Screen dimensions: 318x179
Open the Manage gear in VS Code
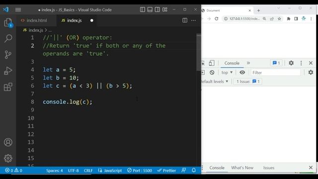8,158
